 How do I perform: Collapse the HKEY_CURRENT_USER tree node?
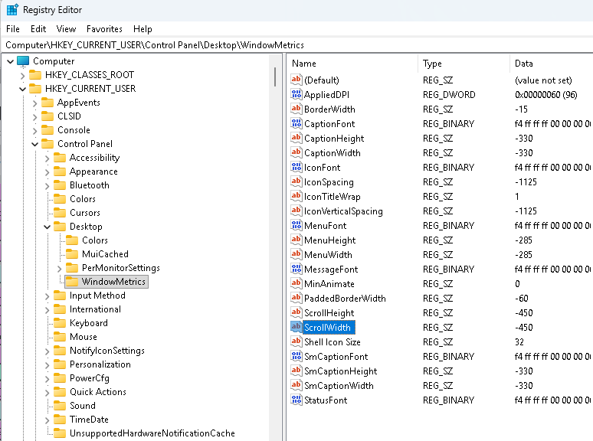pyautogui.click(x=23, y=89)
